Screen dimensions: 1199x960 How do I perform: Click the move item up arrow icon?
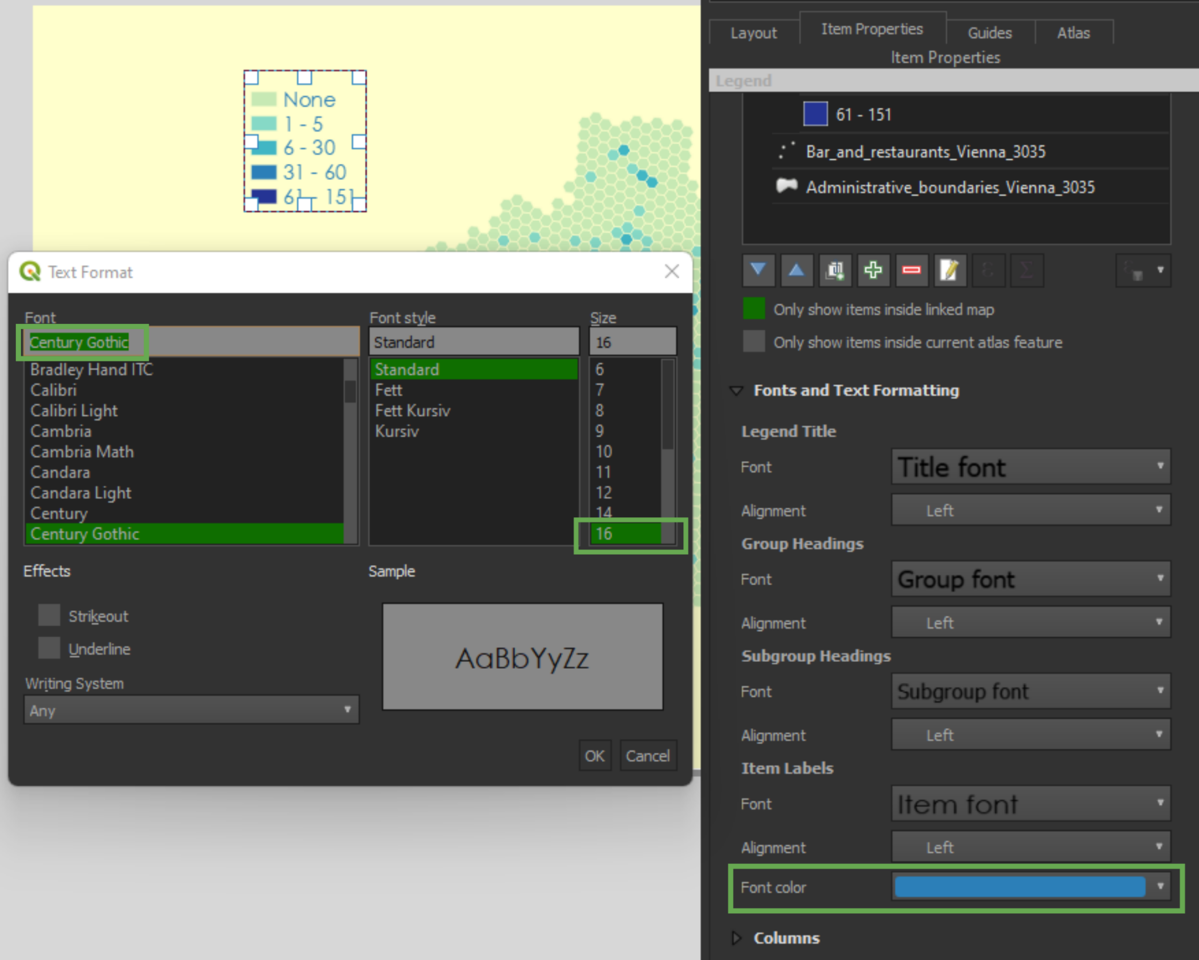tap(796, 270)
